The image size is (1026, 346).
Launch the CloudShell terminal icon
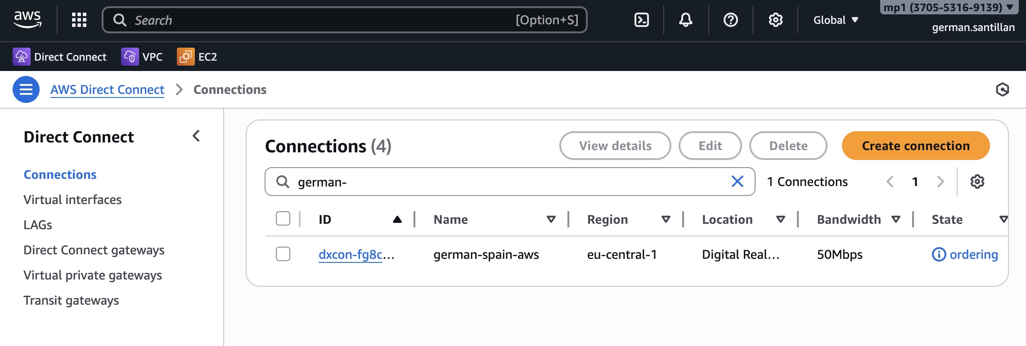[641, 20]
